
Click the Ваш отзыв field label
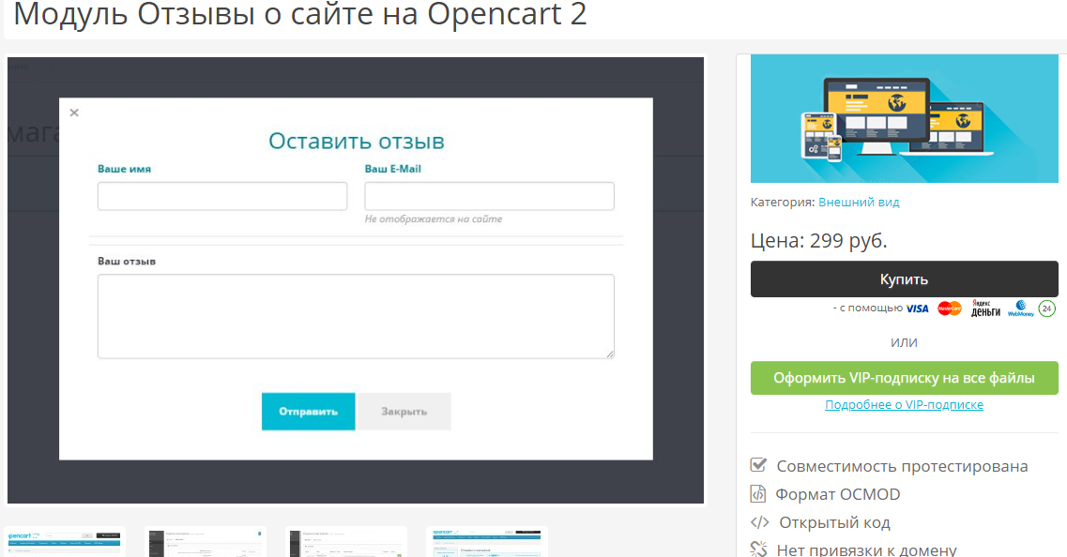(127, 262)
